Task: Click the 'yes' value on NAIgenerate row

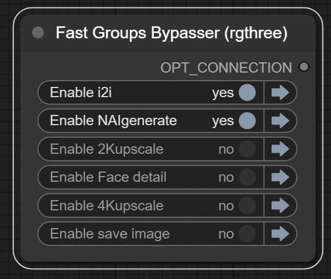Action: [x=223, y=121]
